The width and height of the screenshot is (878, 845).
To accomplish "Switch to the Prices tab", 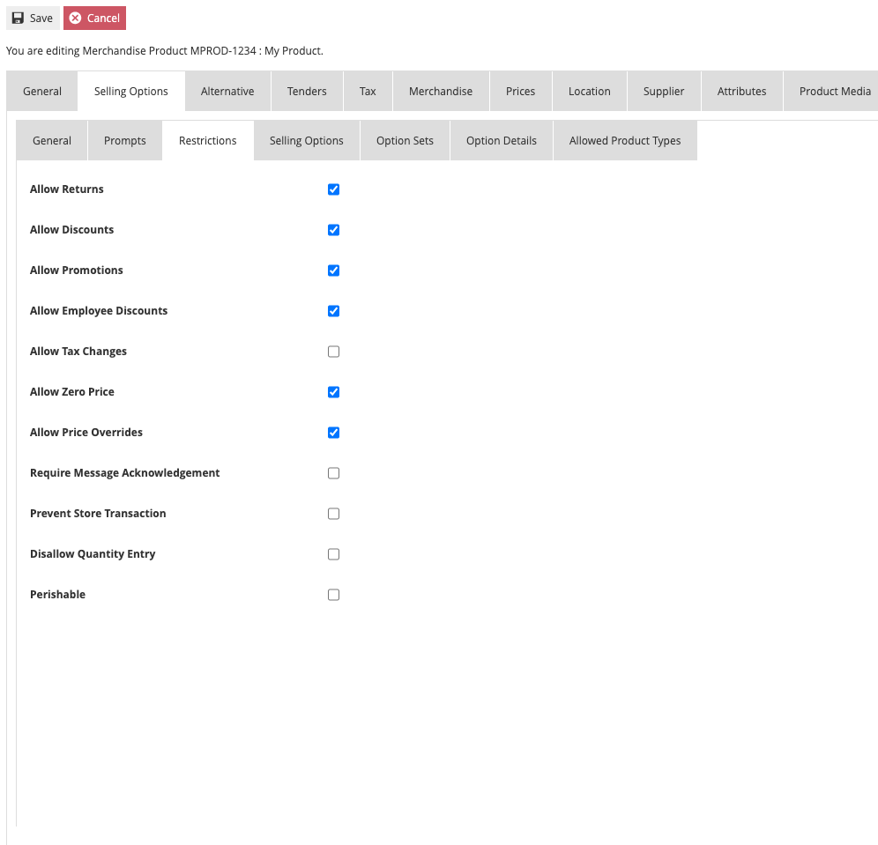I will pos(520,90).
